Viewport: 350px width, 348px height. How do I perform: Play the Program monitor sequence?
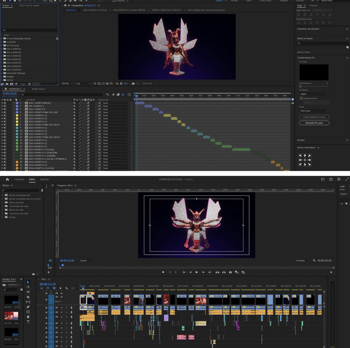197,272
